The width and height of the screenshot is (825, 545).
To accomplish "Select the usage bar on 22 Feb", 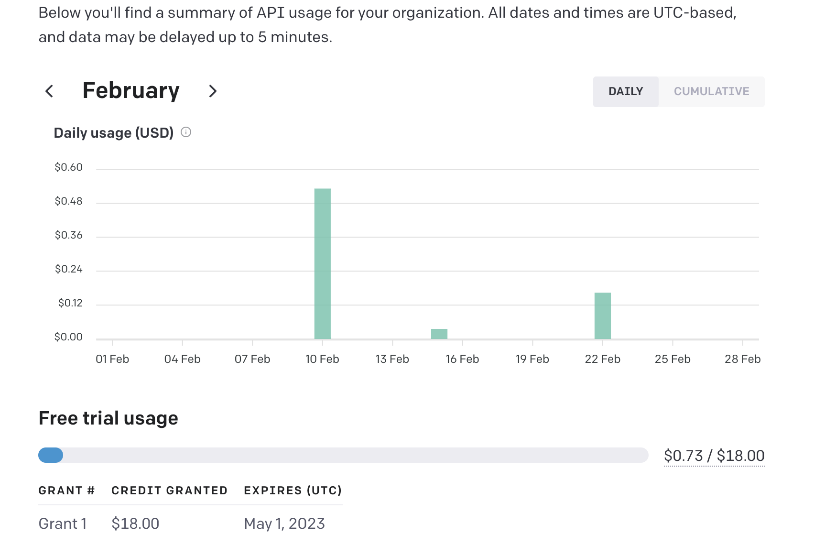I will tap(602, 316).
